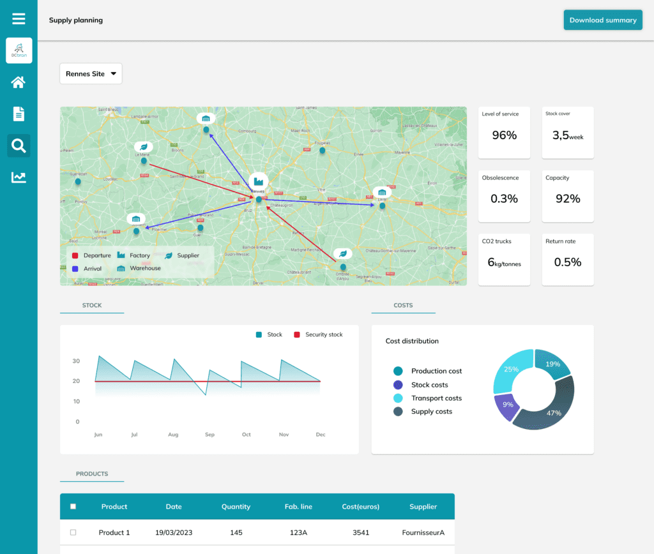Go to the Home page icon

click(19, 82)
